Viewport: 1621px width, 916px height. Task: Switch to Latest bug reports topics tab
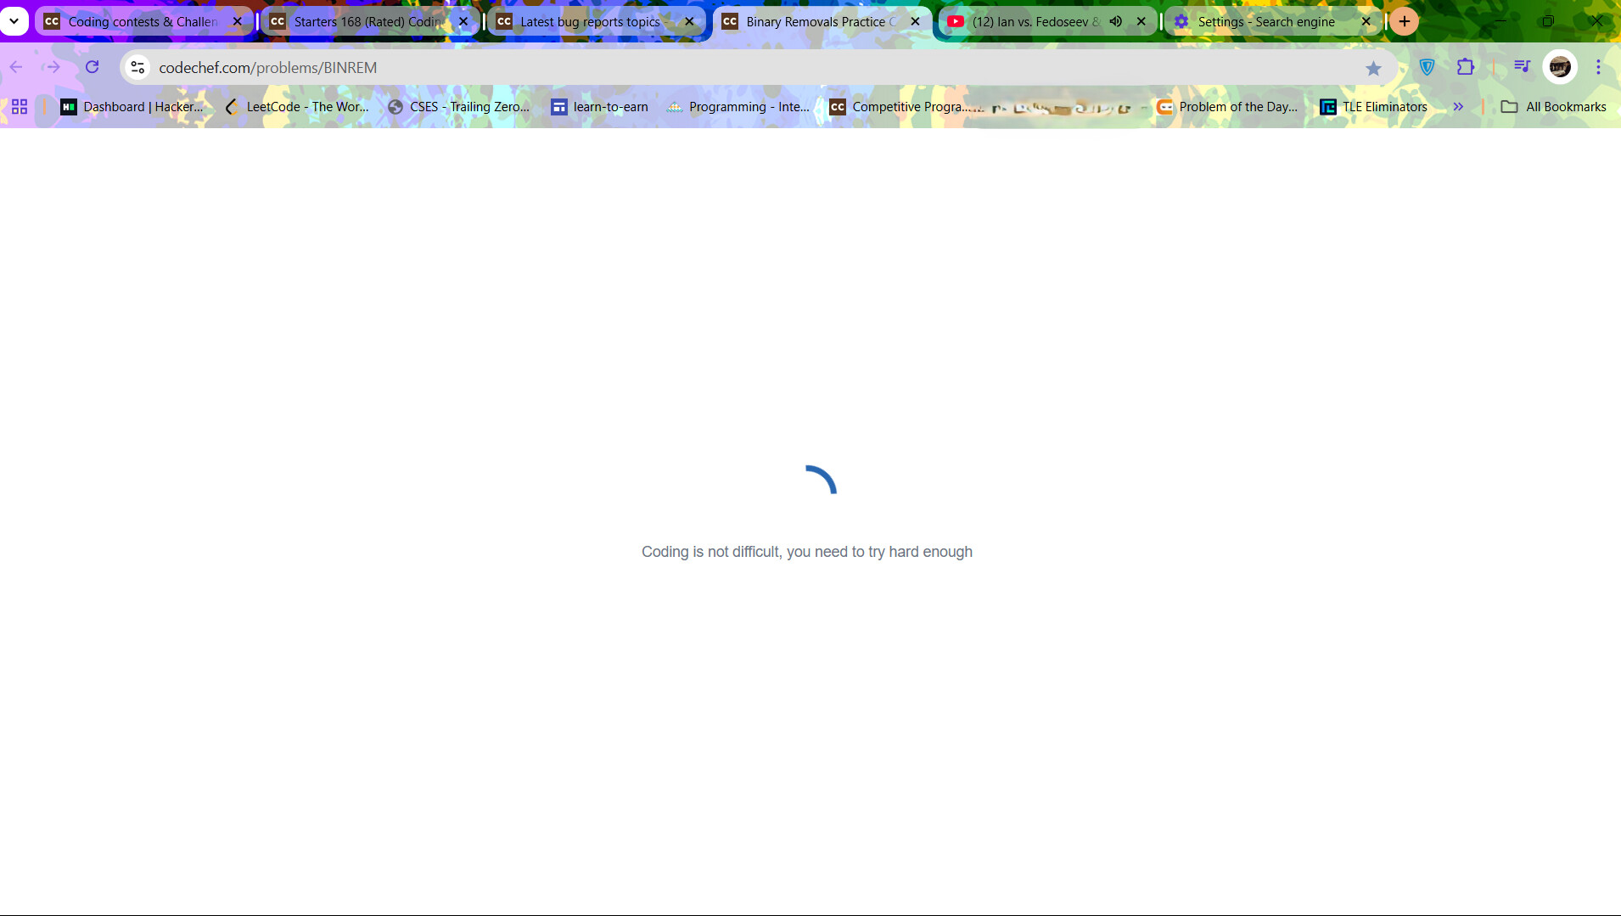point(594,21)
